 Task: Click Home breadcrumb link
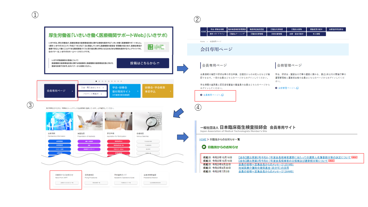[x=202, y=41]
